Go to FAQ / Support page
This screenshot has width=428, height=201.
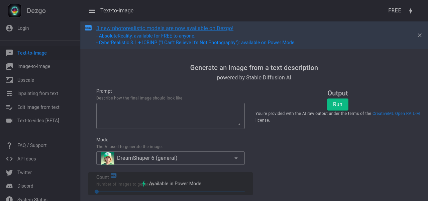[x=32, y=145]
